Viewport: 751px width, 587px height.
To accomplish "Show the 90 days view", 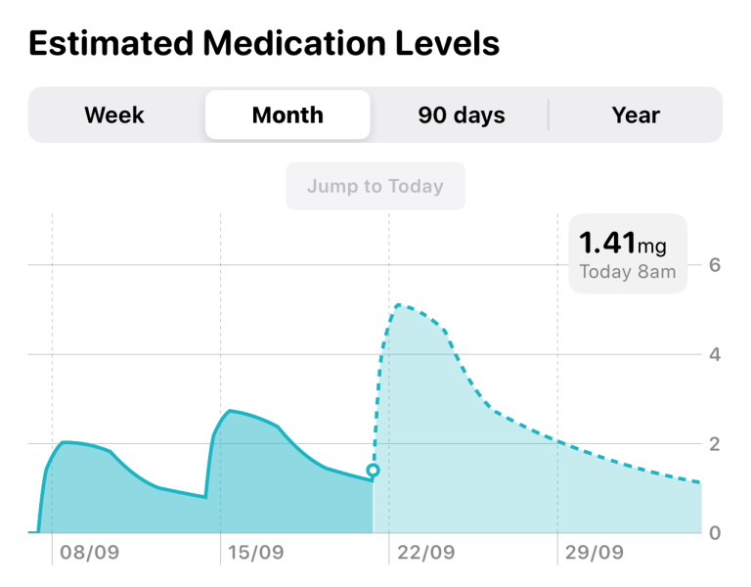I will 462,115.
